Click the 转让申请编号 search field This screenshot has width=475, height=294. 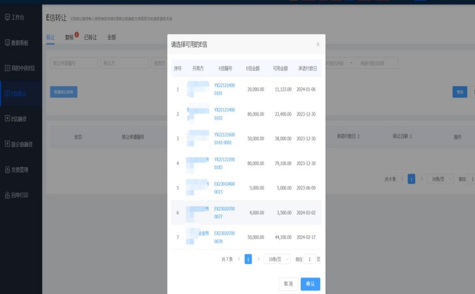74,63
